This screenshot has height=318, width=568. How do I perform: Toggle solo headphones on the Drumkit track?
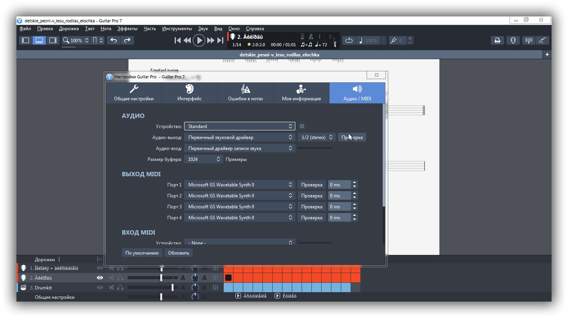click(x=120, y=288)
